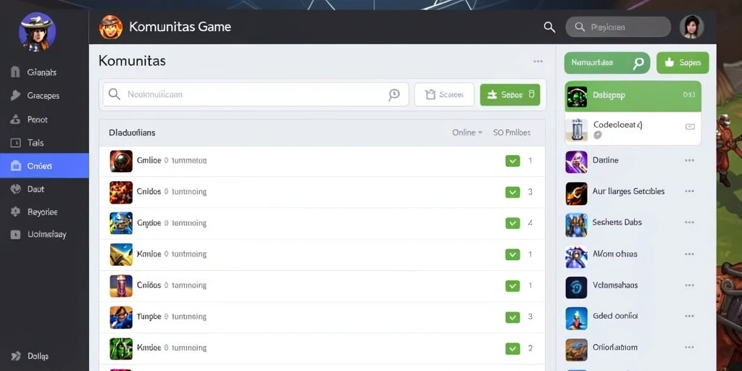
Task: Toggle the green checkbox in the Tunpbe row
Action: 512,317
